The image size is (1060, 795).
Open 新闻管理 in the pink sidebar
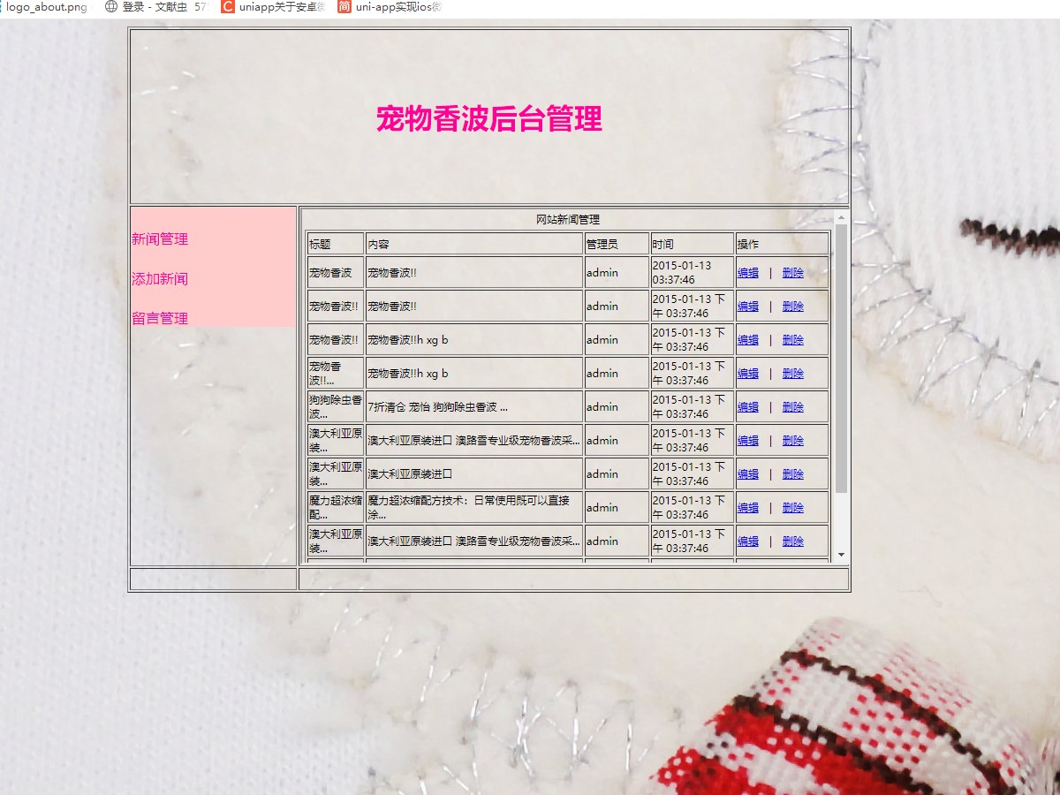pyautogui.click(x=160, y=239)
